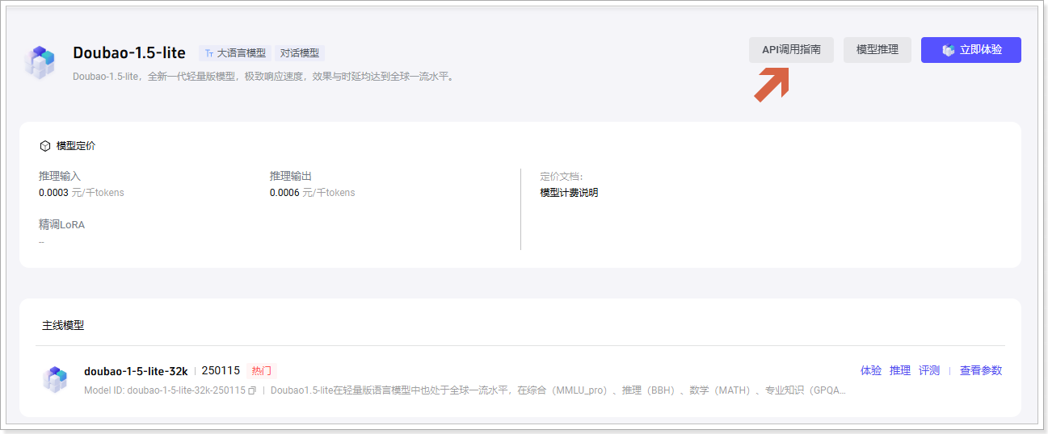The height and width of the screenshot is (434, 1048).
Task: Click the Model ID doubao-1-5-lite-32k-250115 text
Action: [165, 390]
